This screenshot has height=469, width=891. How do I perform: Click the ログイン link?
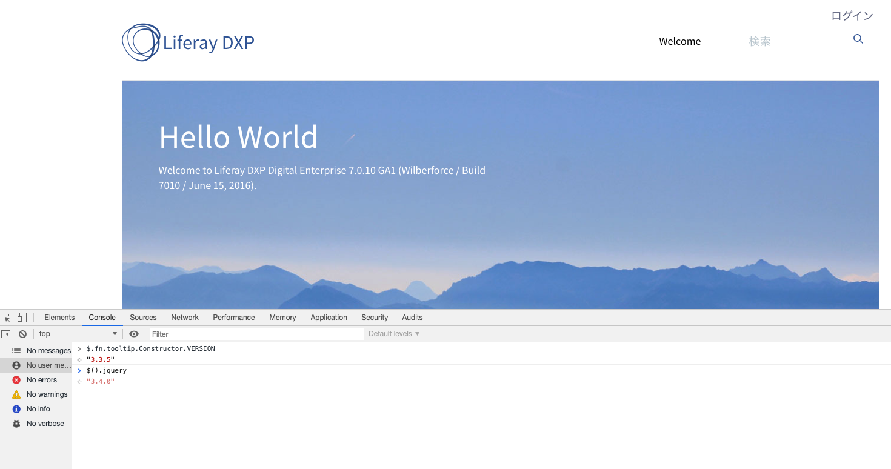coord(852,16)
